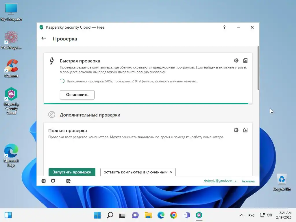296x222 pixels.
Task: Open the Widgets panel on taskbar
Action: 8,215
